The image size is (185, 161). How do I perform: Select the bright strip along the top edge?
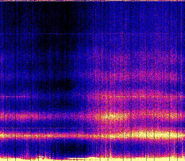tap(92, 1)
